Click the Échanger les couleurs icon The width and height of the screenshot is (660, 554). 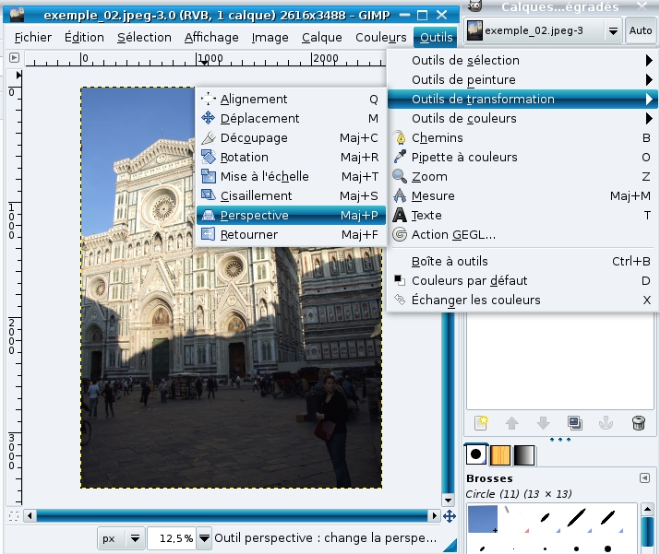[x=400, y=300]
